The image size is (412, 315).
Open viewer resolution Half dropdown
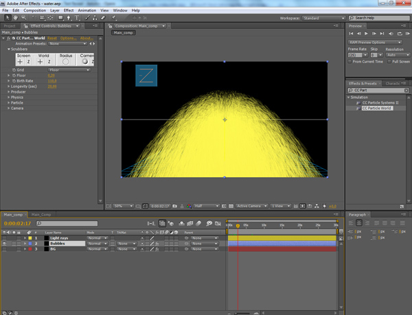click(206, 206)
